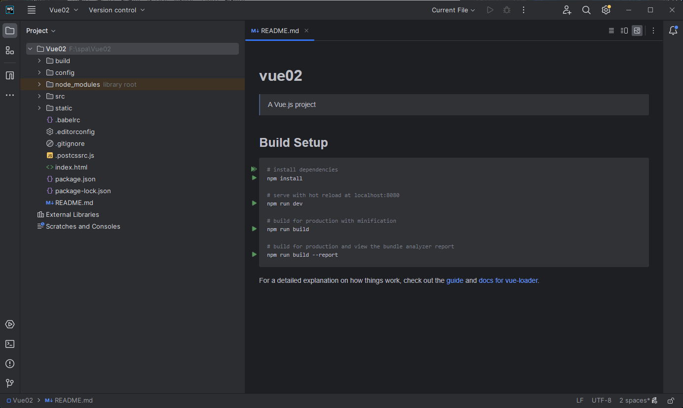The width and height of the screenshot is (683, 408).
Task: Open the Vue02 project dropdown
Action: pos(63,10)
